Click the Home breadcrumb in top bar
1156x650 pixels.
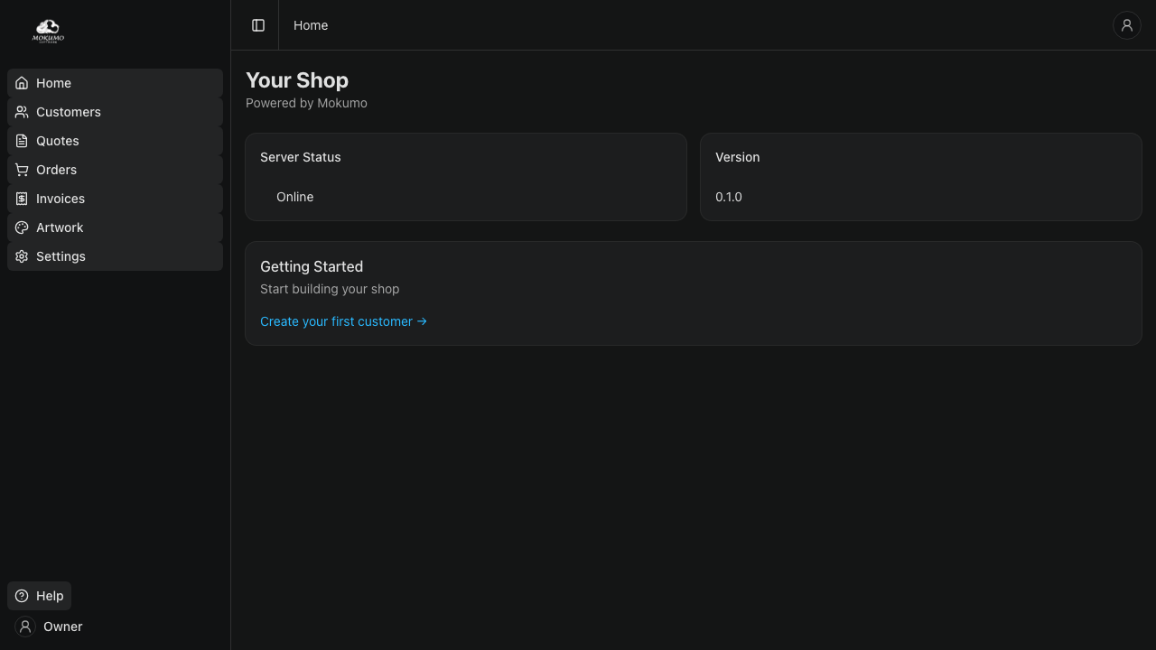311,25
